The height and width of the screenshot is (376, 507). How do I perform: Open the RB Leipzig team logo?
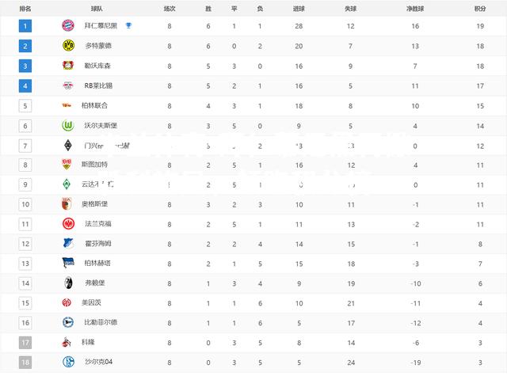pos(68,85)
